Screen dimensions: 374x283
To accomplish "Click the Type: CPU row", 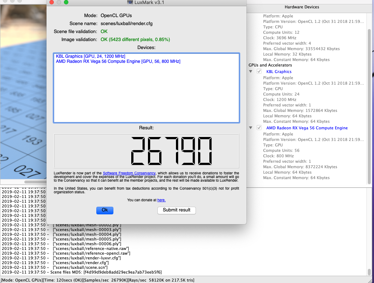I will (273, 27).
